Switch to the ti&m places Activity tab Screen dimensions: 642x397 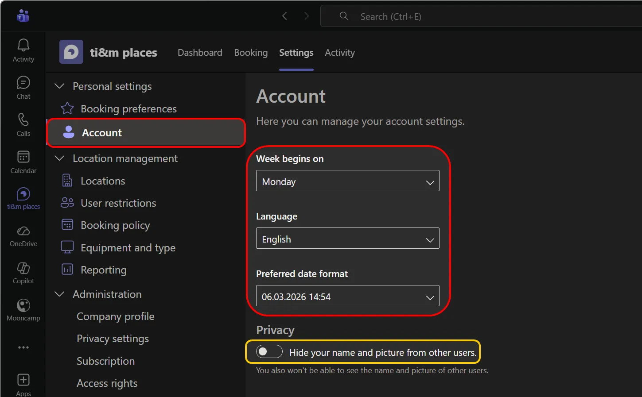coord(340,53)
